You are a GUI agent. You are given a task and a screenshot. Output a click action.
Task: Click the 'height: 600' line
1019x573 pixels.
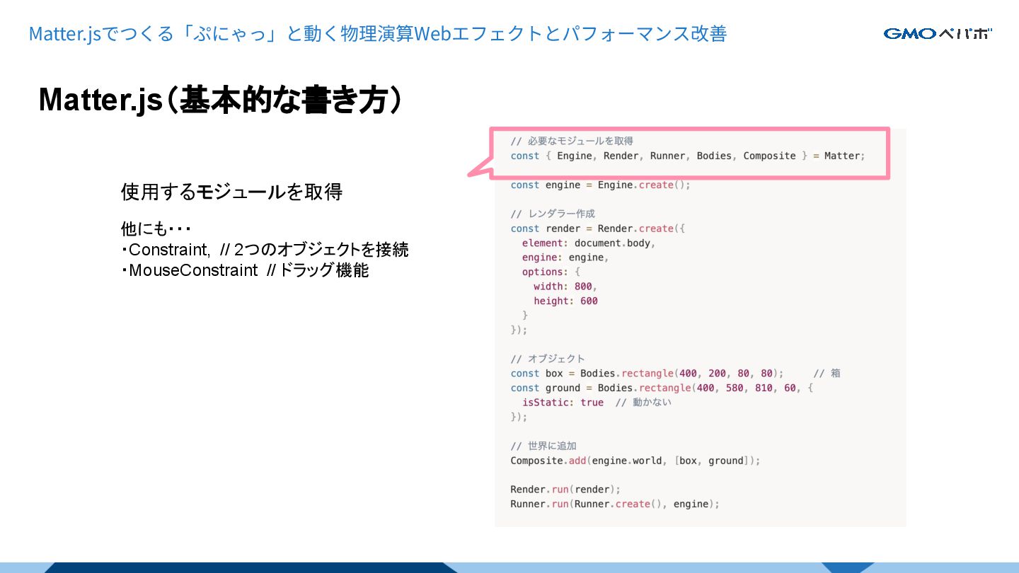point(565,301)
